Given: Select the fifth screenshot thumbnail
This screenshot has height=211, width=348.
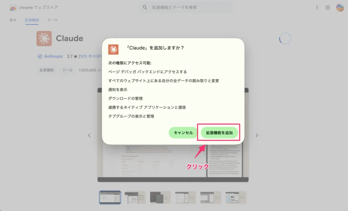Looking at the screenshot, I should pyautogui.click(x=211, y=197).
